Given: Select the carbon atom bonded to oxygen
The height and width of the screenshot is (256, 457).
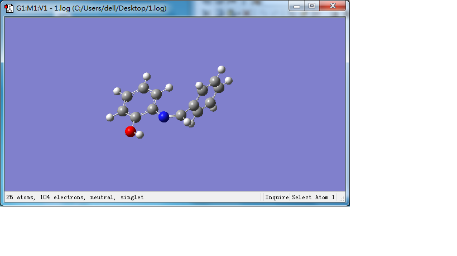Looking at the screenshot, I should (135, 117).
